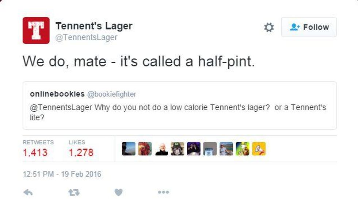This screenshot has height=208, width=358.
Task: Open the yellow megaphone avatar
Action: (259, 149)
